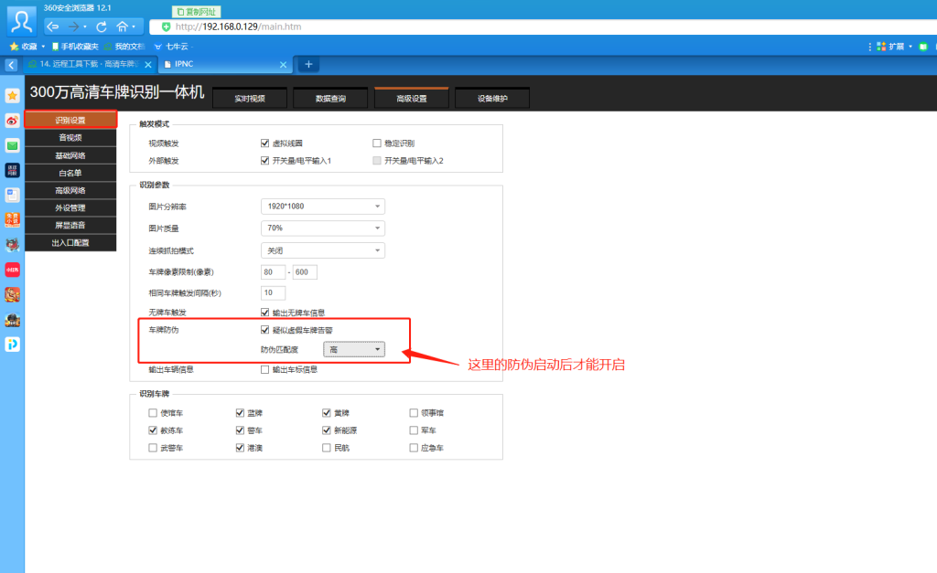Open the Weibo sidebar icon
937x573 pixels.
tap(13, 121)
